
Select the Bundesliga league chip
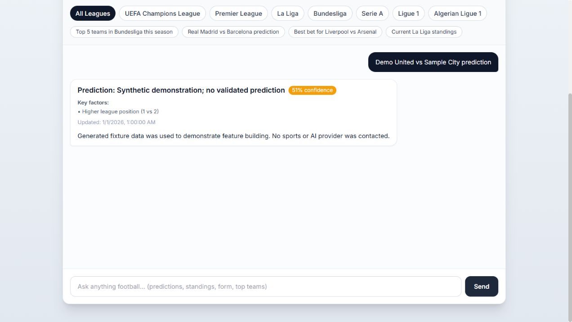tap(330, 13)
